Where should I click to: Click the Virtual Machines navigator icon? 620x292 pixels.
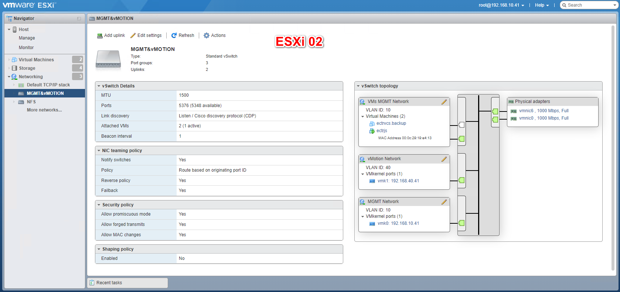(14, 60)
